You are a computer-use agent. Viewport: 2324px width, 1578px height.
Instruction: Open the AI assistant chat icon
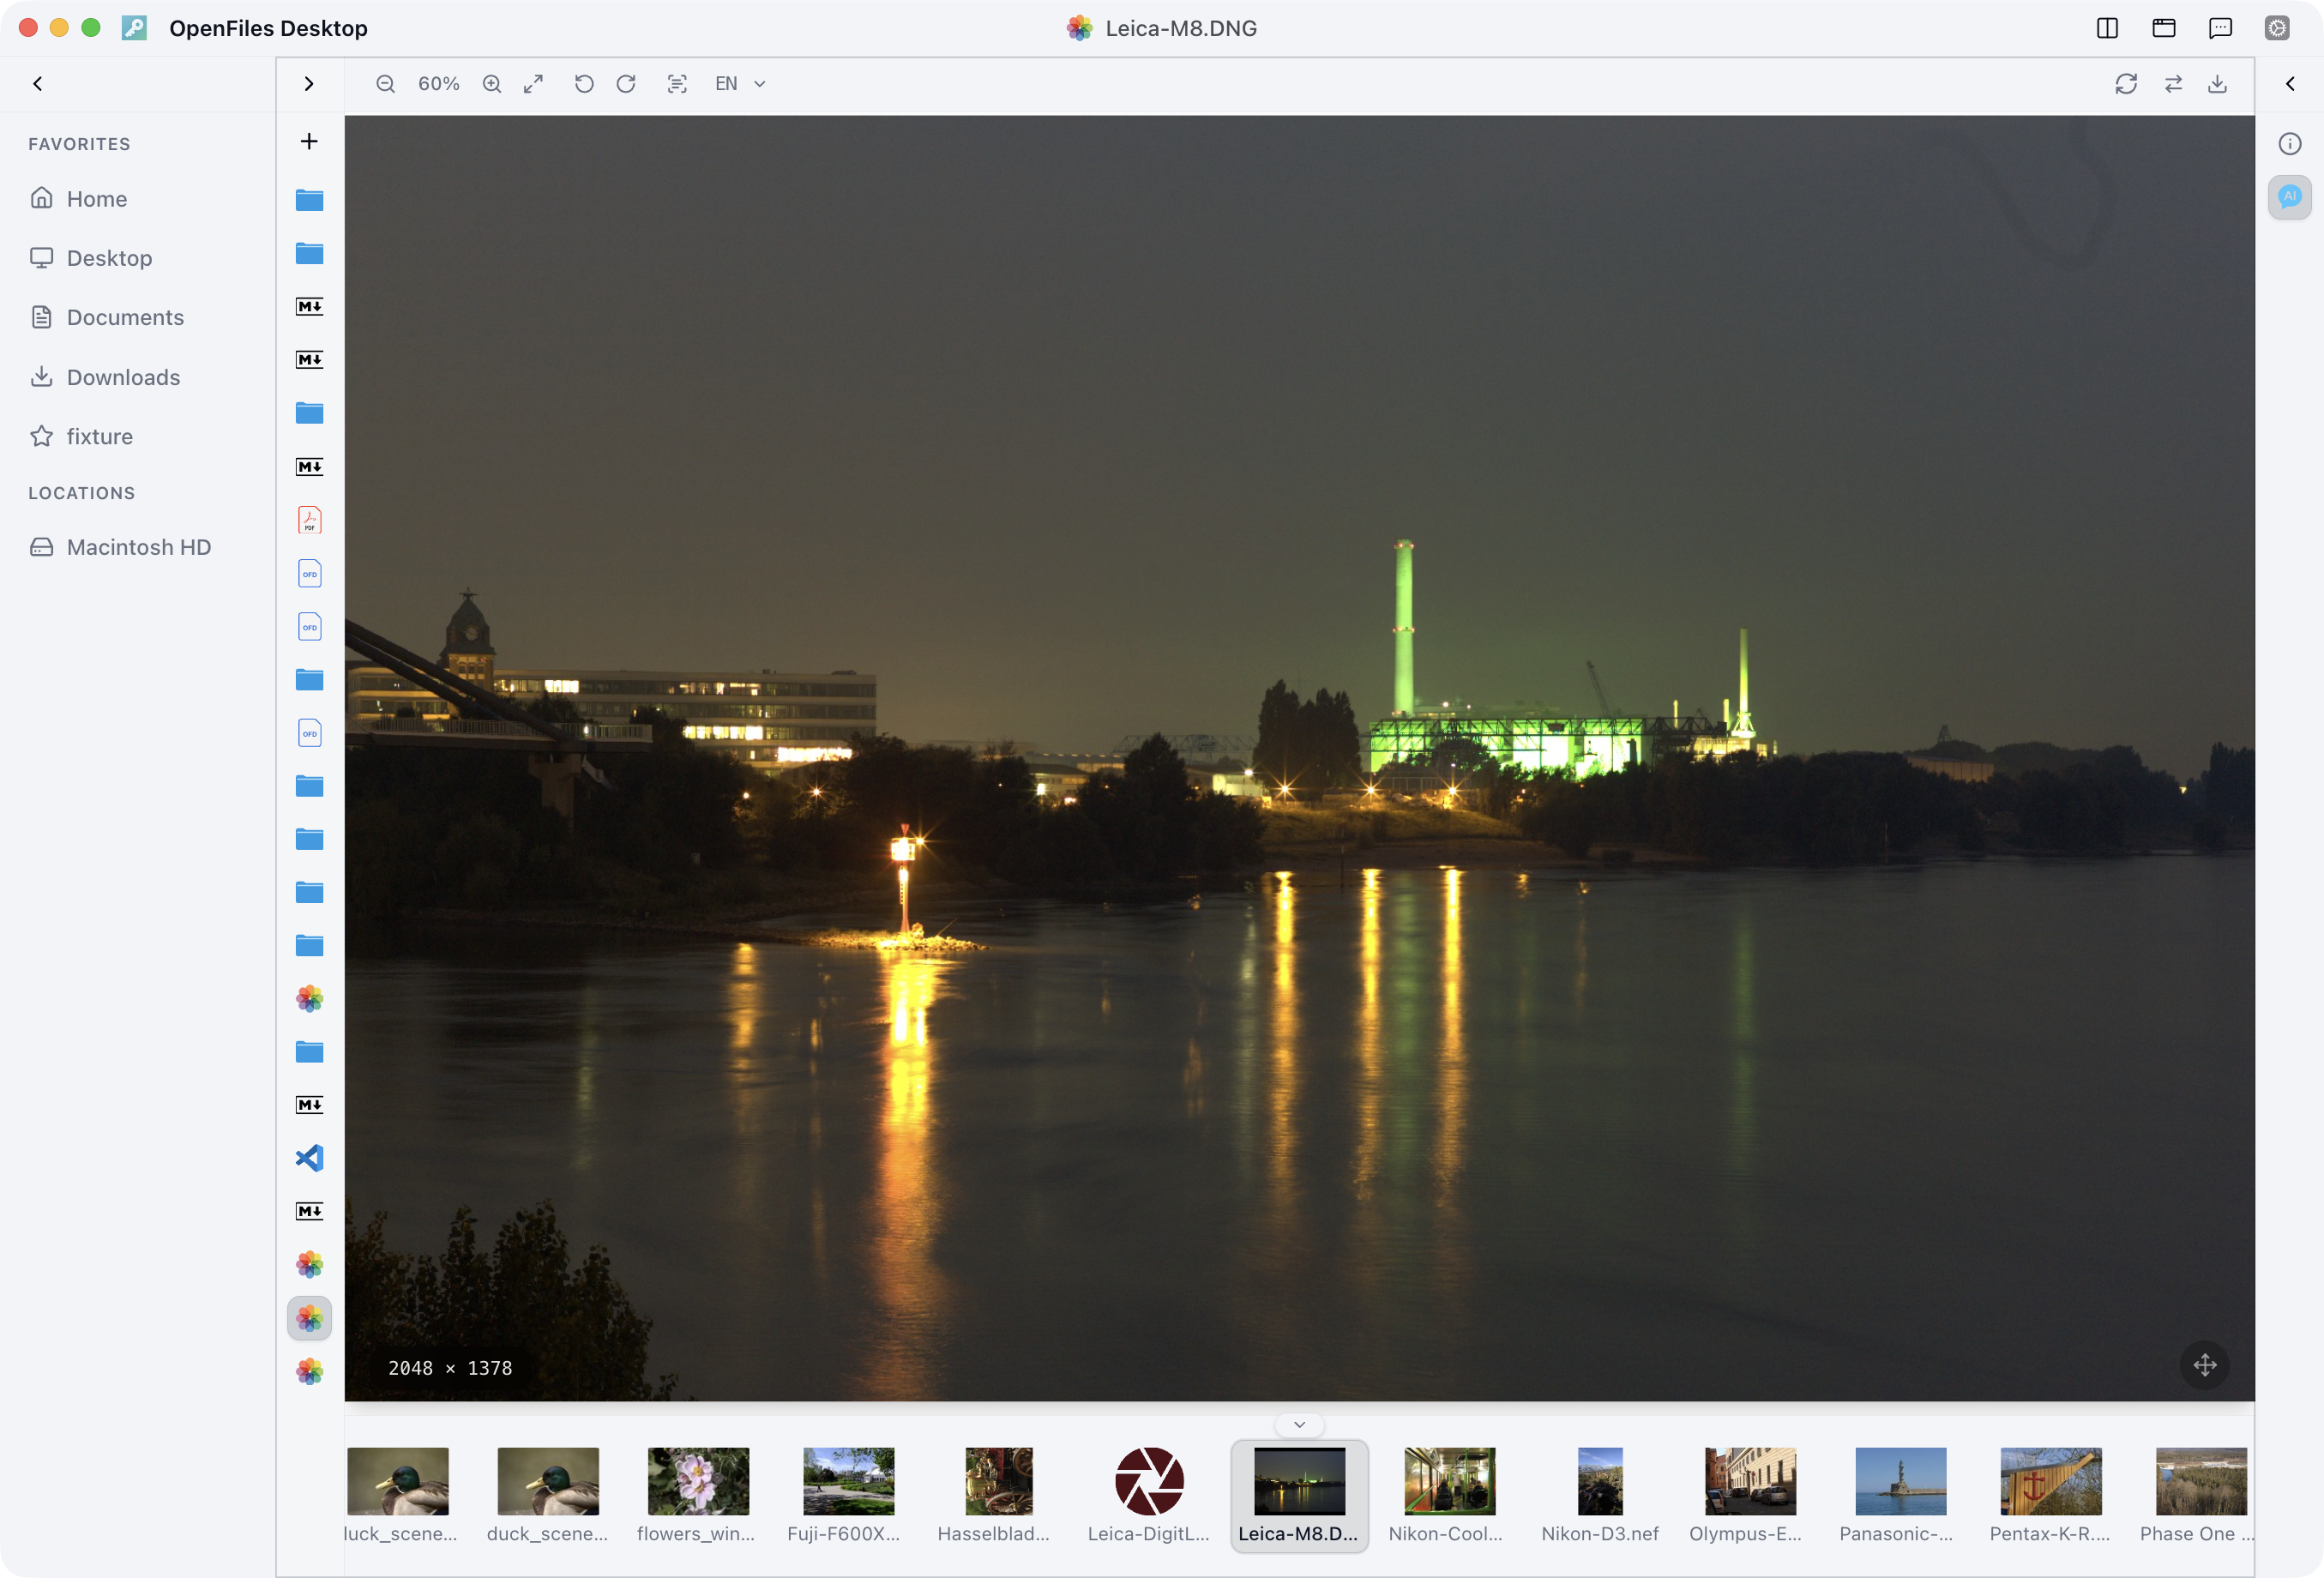2290,197
